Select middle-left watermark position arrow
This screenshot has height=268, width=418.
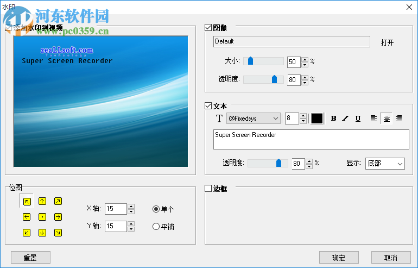point(27,217)
